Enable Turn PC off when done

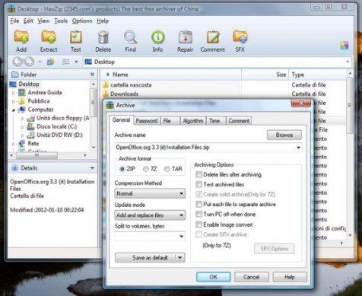coord(199,215)
